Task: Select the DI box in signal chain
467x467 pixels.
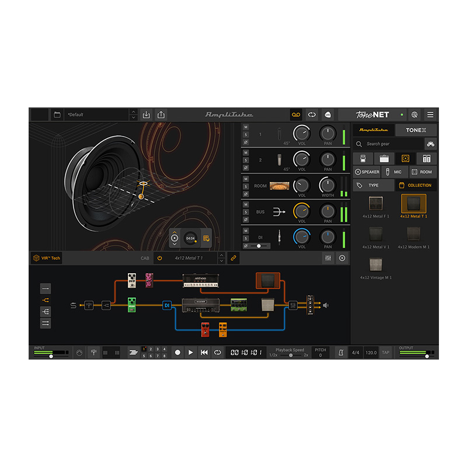Action: (x=166, y=305)
